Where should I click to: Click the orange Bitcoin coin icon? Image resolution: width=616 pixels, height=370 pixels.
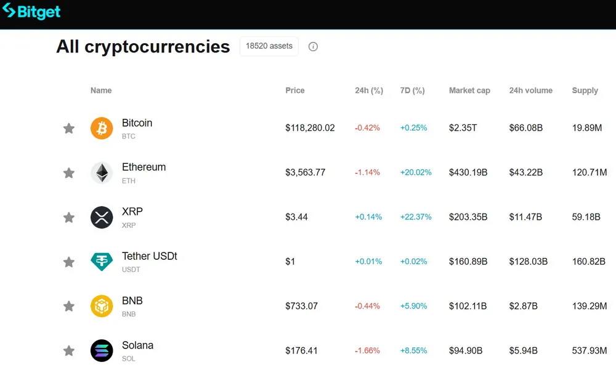pyautogui.click(x=102, y=128)
